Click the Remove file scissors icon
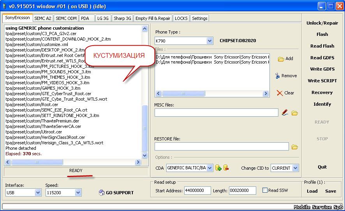The height and width of the screenshot is (211, 345). click(277, 76)
